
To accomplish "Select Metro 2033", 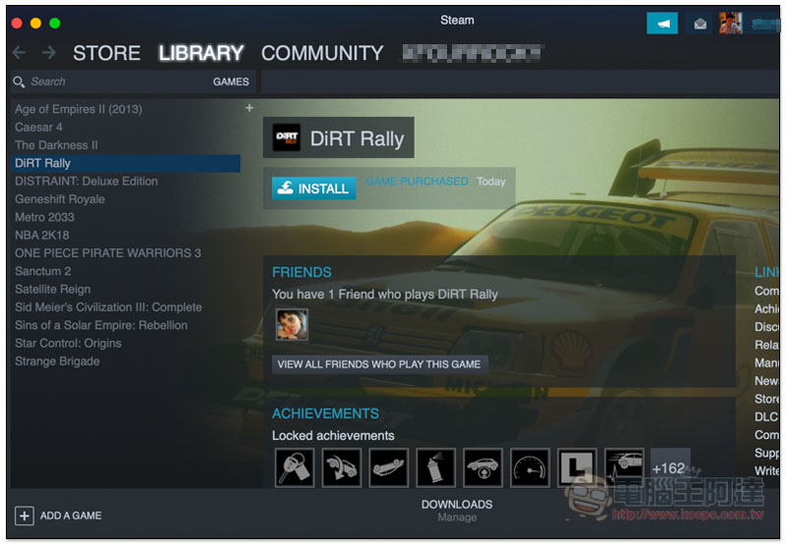I will point(44,217).
